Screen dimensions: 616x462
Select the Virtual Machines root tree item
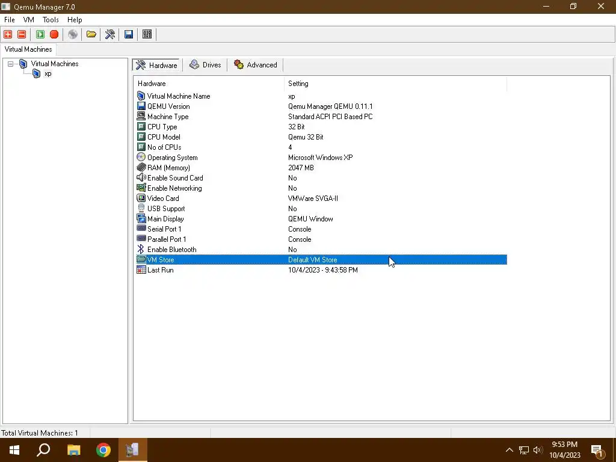pos(55,64)
